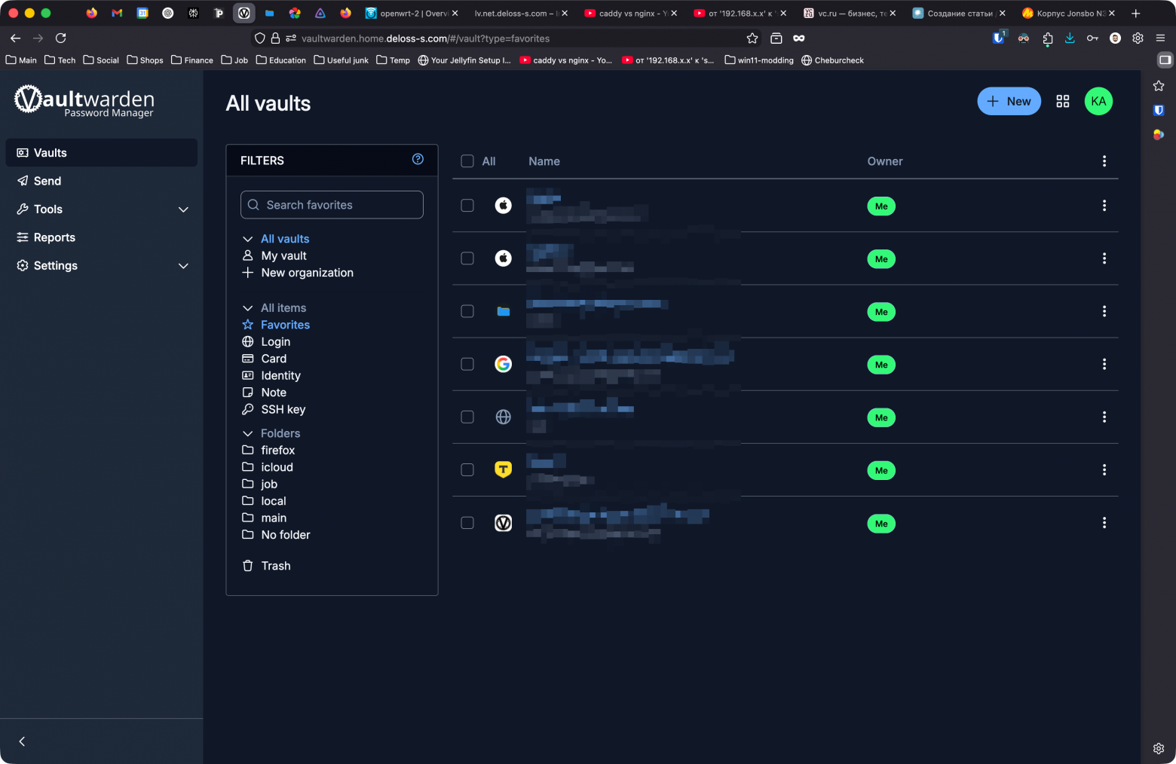Focus the Search favorites field
The image size is (1176, 764).
click(332, 205)
